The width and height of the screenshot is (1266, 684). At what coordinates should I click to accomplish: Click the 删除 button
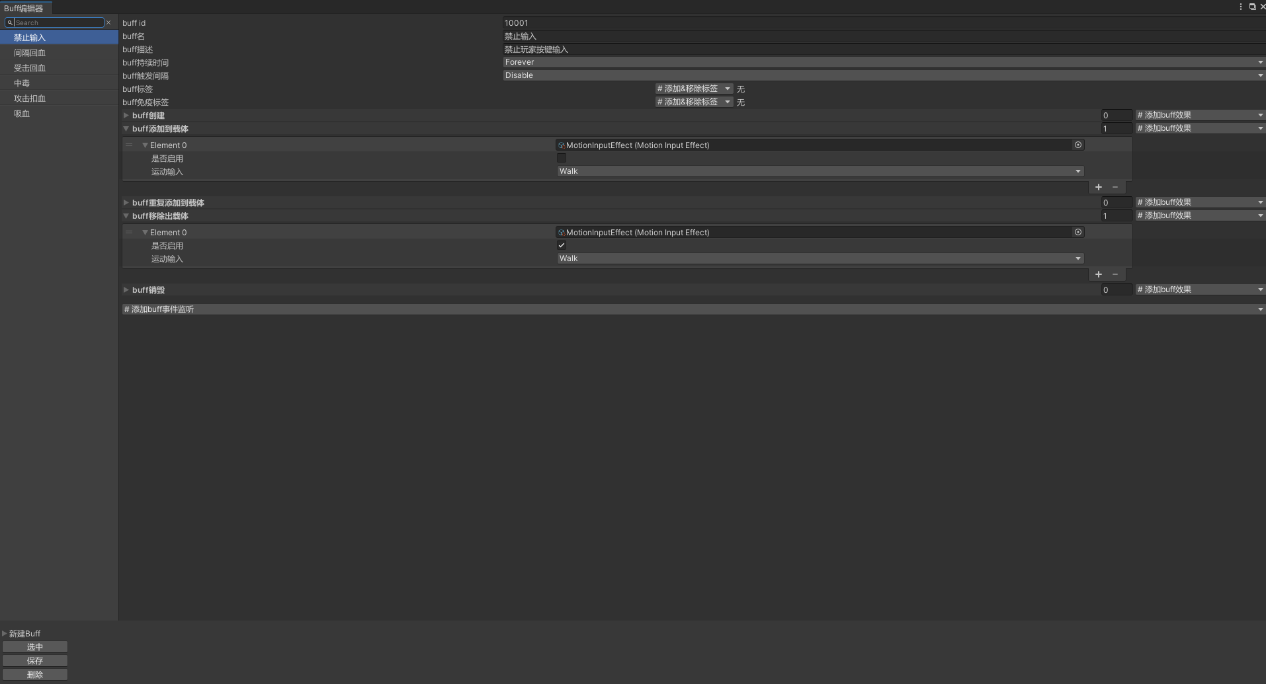click(35, 675)
